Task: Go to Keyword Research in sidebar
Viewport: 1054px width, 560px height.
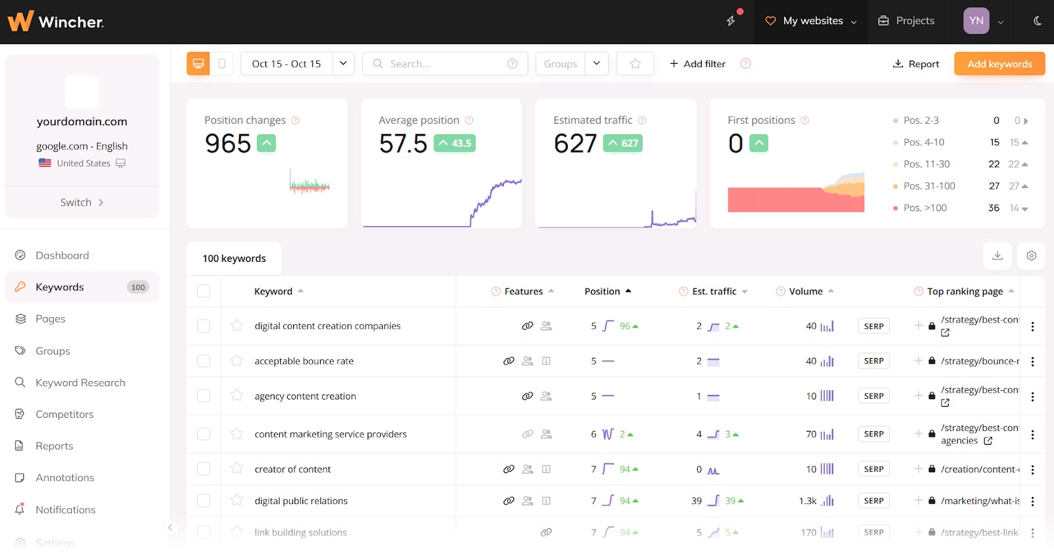Action: 80,382
